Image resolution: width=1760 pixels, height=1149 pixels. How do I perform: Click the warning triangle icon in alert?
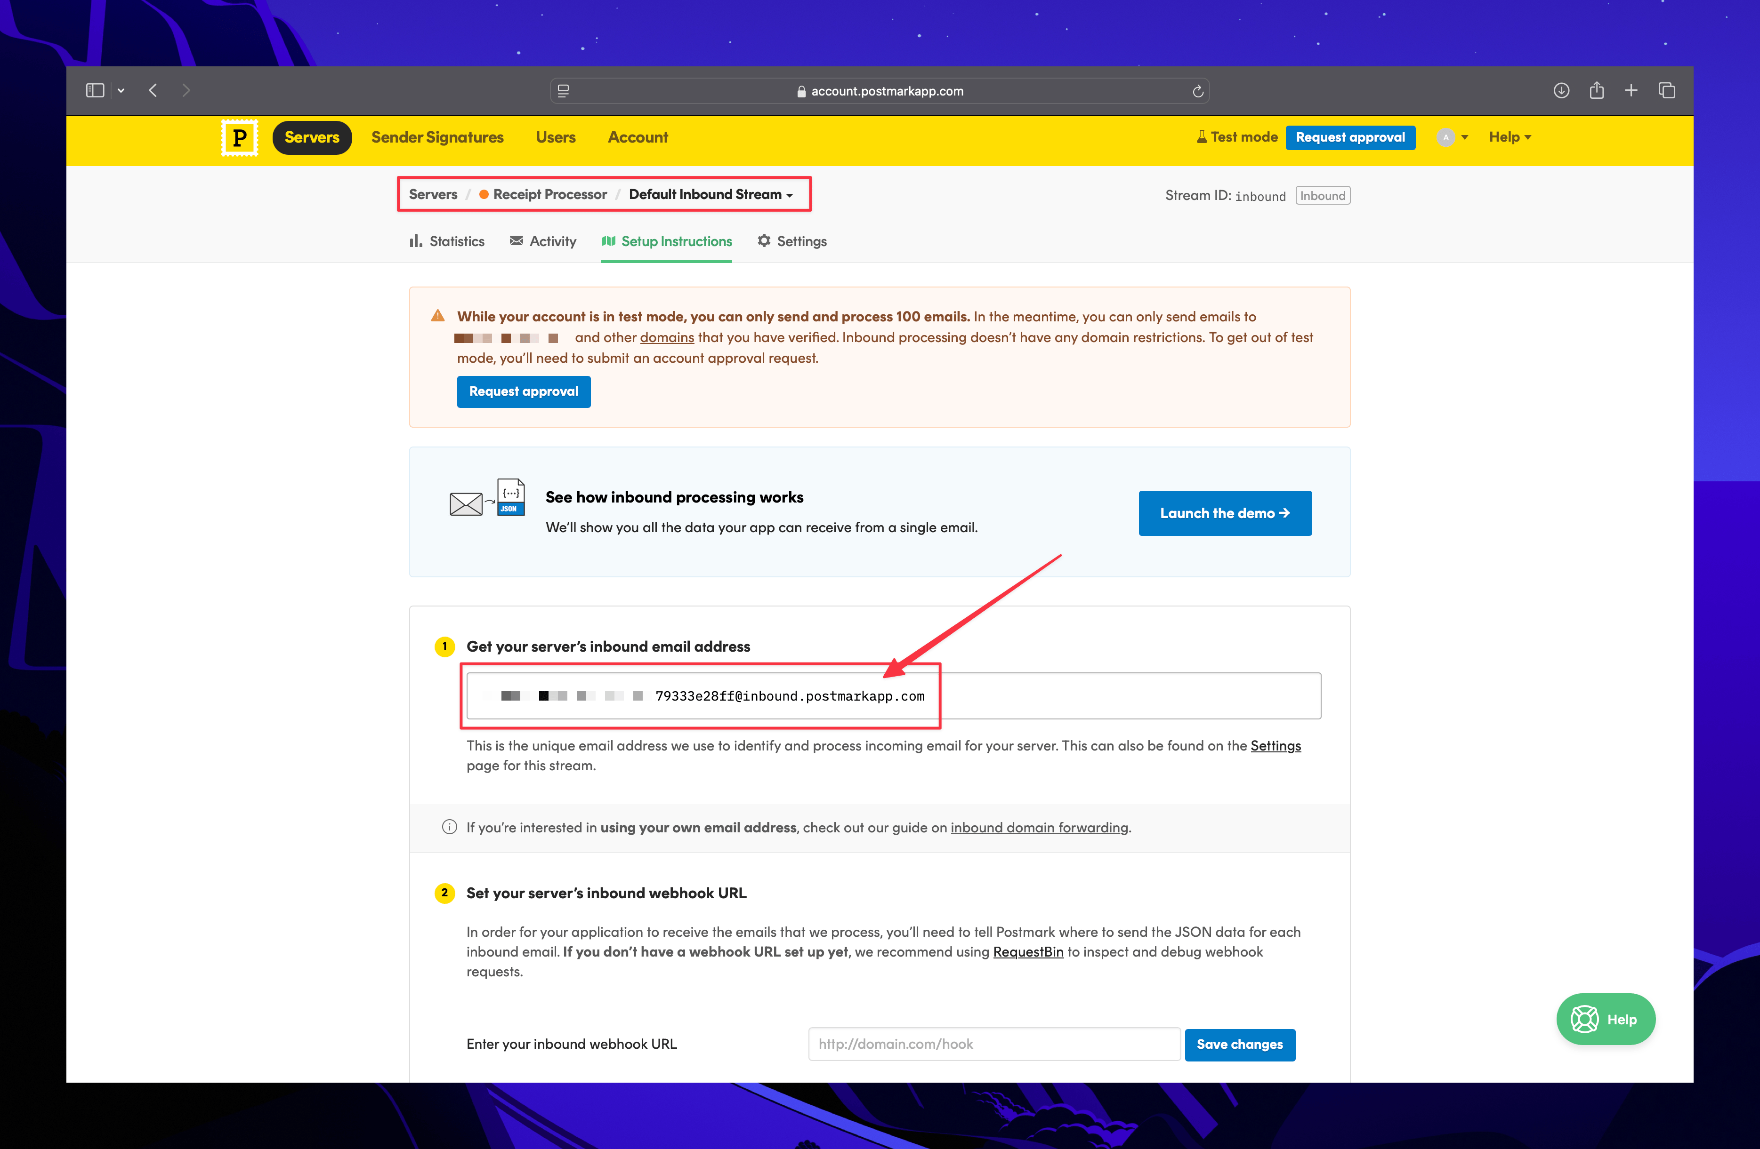[438, 316]
